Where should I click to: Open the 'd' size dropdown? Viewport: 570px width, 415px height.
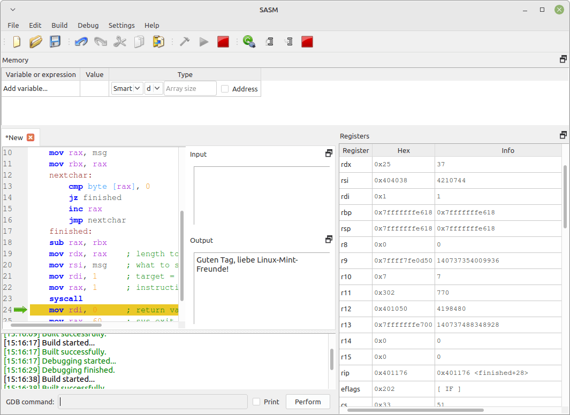pyautogui.click(x=154, y=88)
